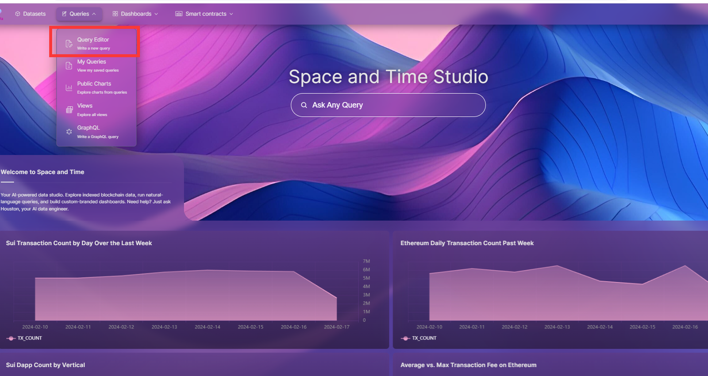This screenshot has height=376, width=708.
Task: Toggle TX_COUNT legend in Ethereum chart
Action: [x=419, y=338]
